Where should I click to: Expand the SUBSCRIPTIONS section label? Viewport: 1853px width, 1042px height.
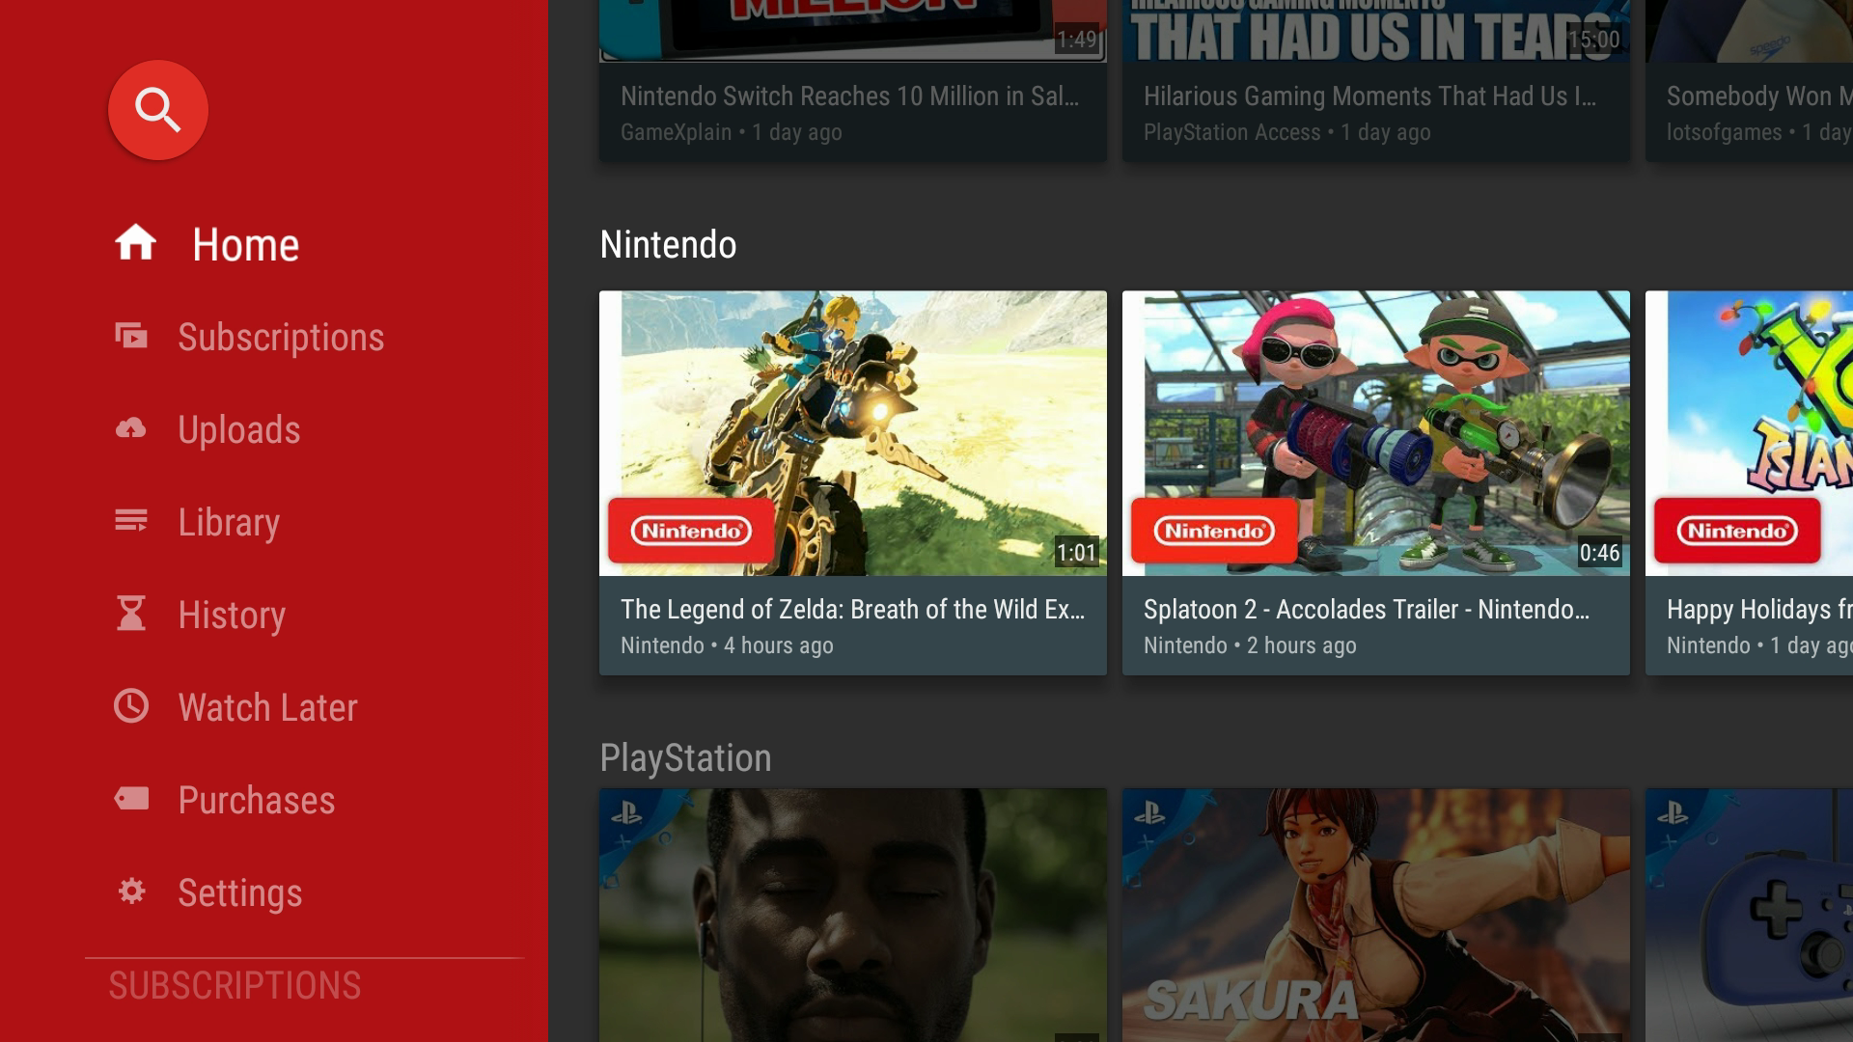pos(235,983)
